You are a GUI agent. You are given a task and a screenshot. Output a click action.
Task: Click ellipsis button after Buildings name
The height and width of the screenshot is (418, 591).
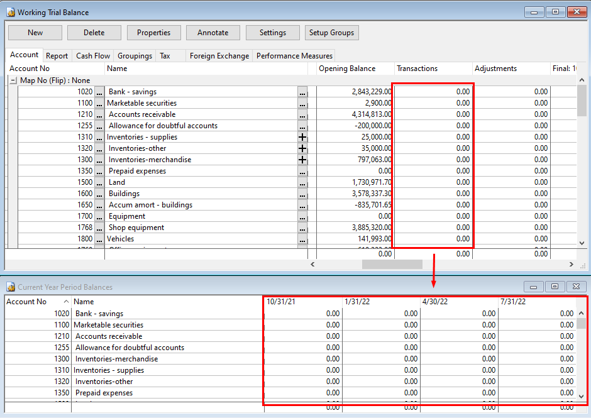(x=302, y=194)
